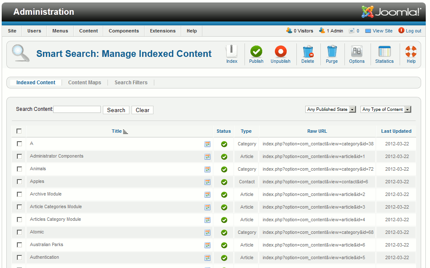Open the Any Published State dropdown
Image resolution: width=430 pixels, height=268 pixels.
tap(331, 110)
